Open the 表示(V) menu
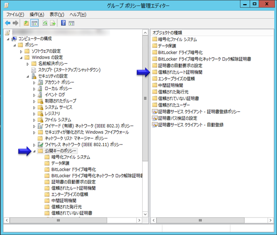277x235 pixels. click(57, 15)
